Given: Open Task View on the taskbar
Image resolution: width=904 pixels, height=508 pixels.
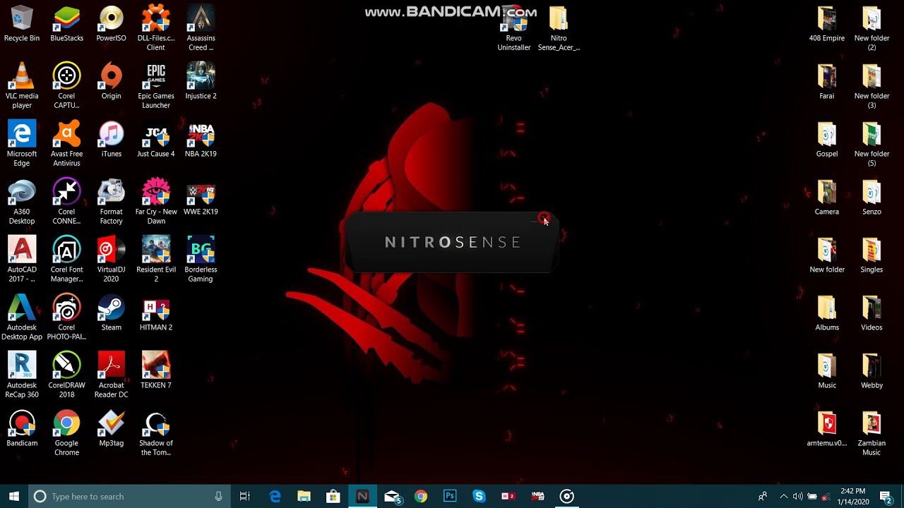Looking at the screenshot, I should (245, 496).
